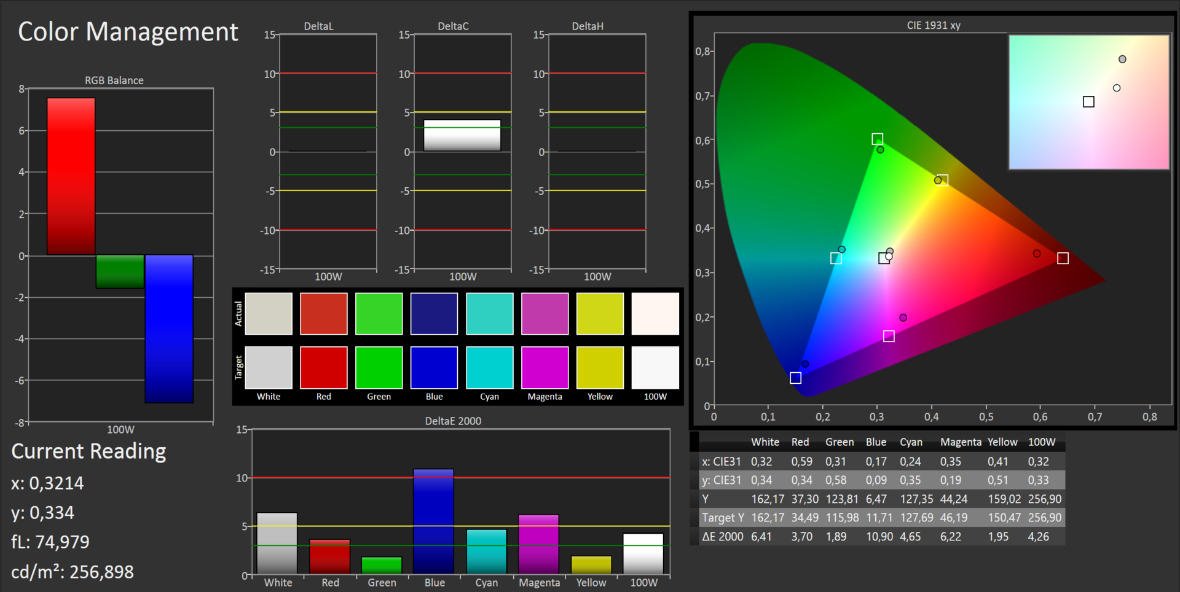Click the DeltaL chart title
This screenshot has height=592, width=1180.
click(x=318, y=26)
